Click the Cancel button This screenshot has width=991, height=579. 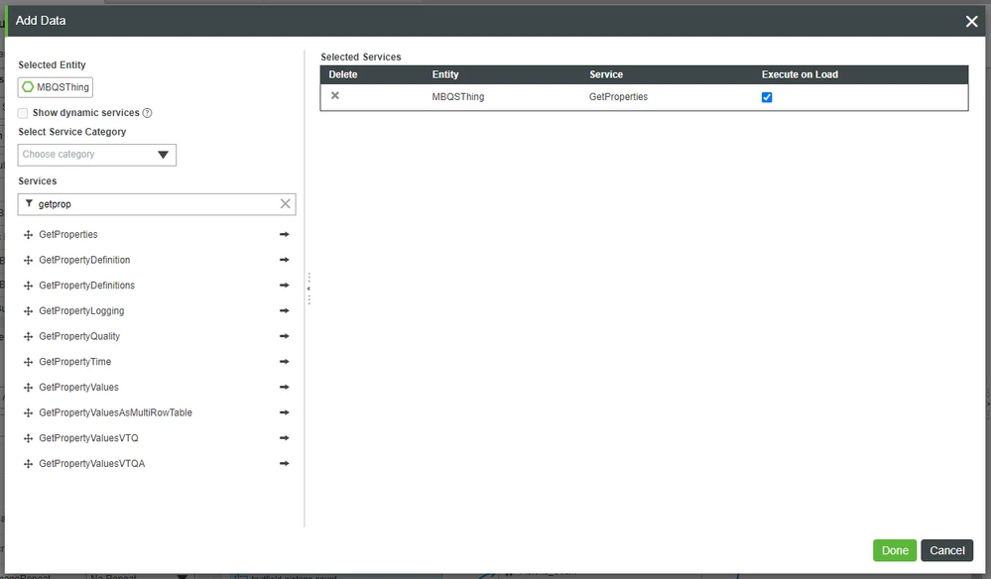point(946,550)
